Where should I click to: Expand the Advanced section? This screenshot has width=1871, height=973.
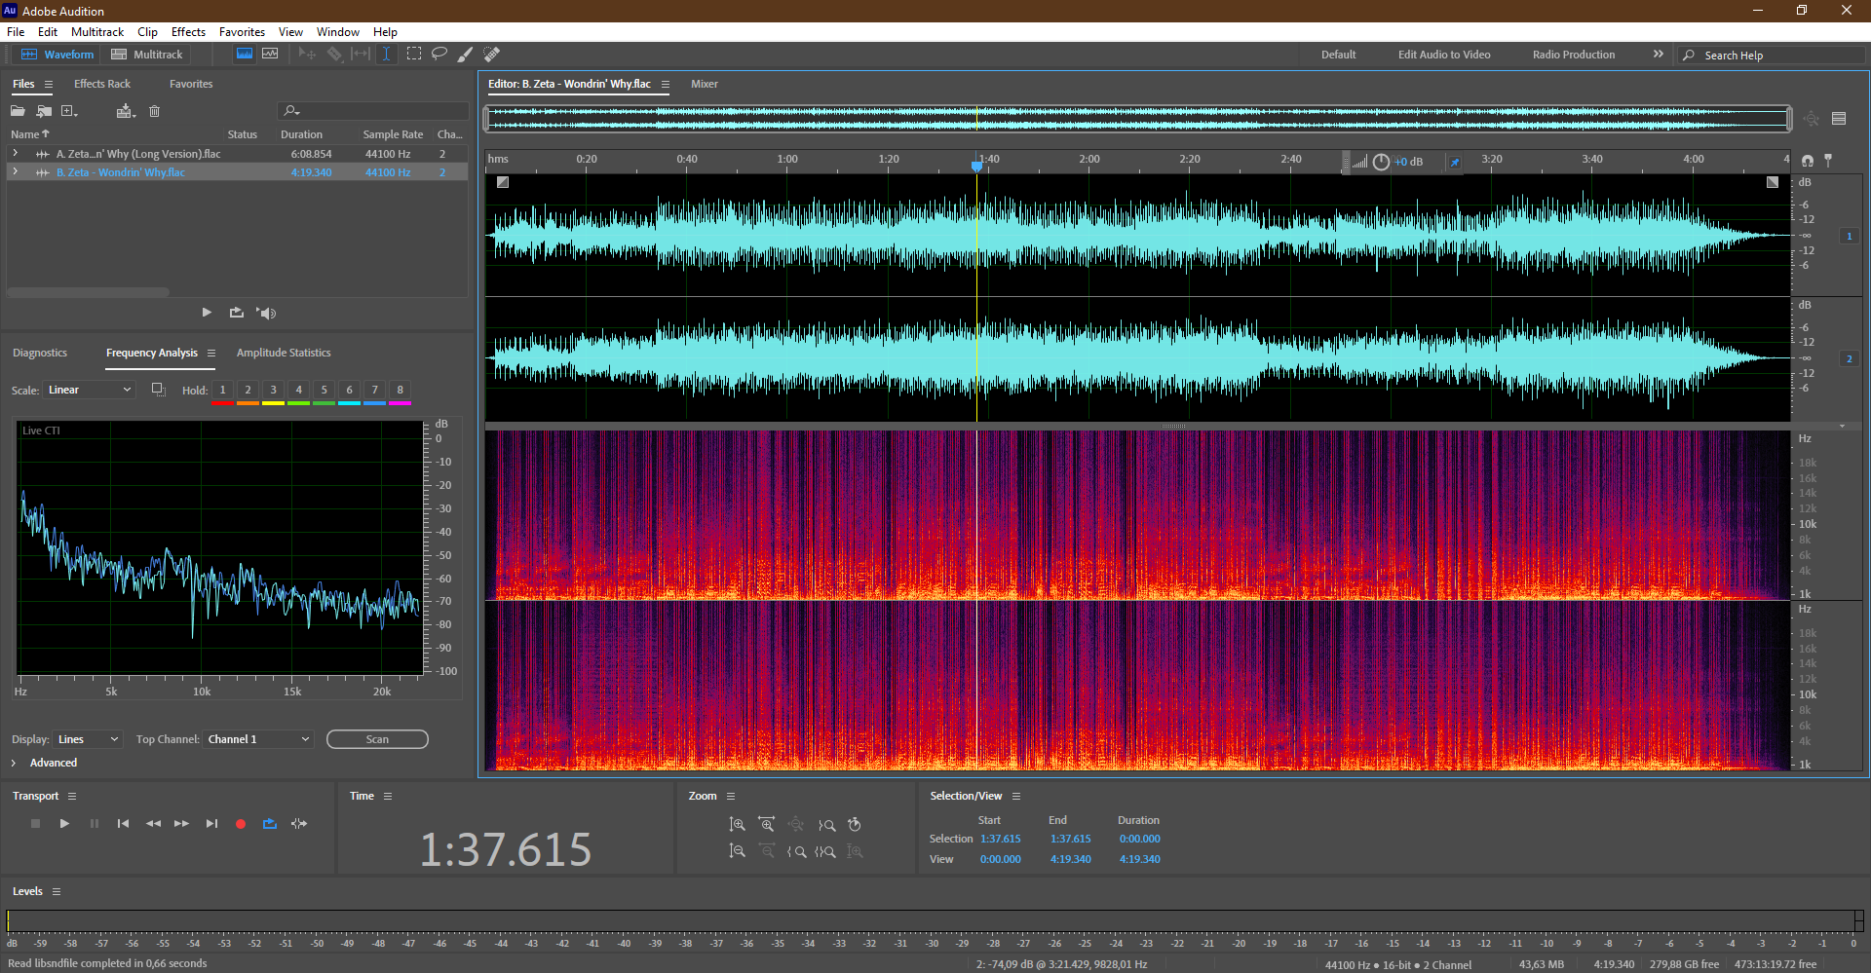point(14,763)
